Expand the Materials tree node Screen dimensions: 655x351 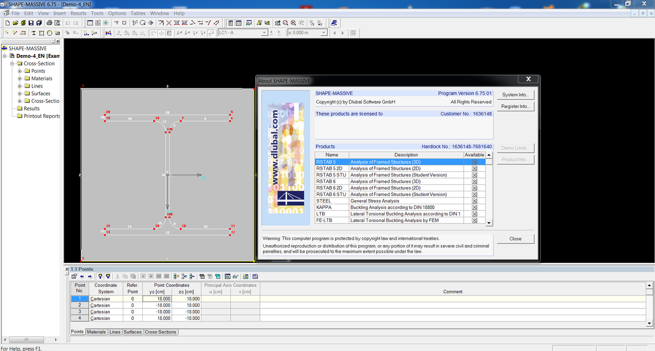[20, 78]
